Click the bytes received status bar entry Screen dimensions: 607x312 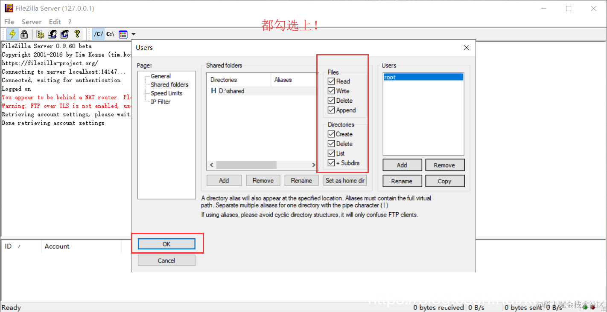[x=438, y=307]
